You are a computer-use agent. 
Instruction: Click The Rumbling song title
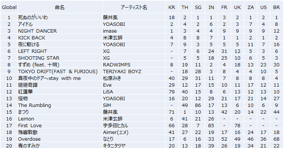(35, 105)
